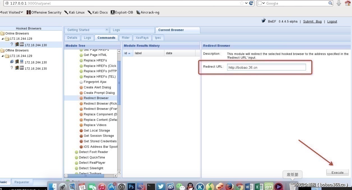352x190 pixels.
Task: Click the Google search magnifier icon
Action: pyautogui.click(x=330, y=3)
